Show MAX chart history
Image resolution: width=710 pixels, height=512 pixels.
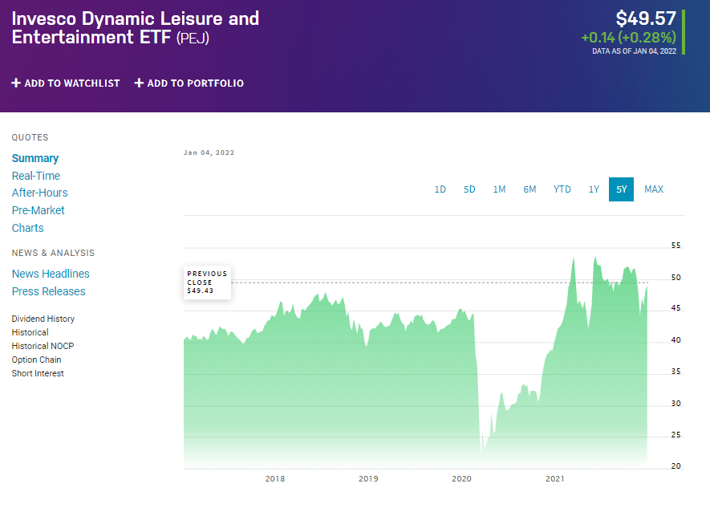(x=654, y=189)
